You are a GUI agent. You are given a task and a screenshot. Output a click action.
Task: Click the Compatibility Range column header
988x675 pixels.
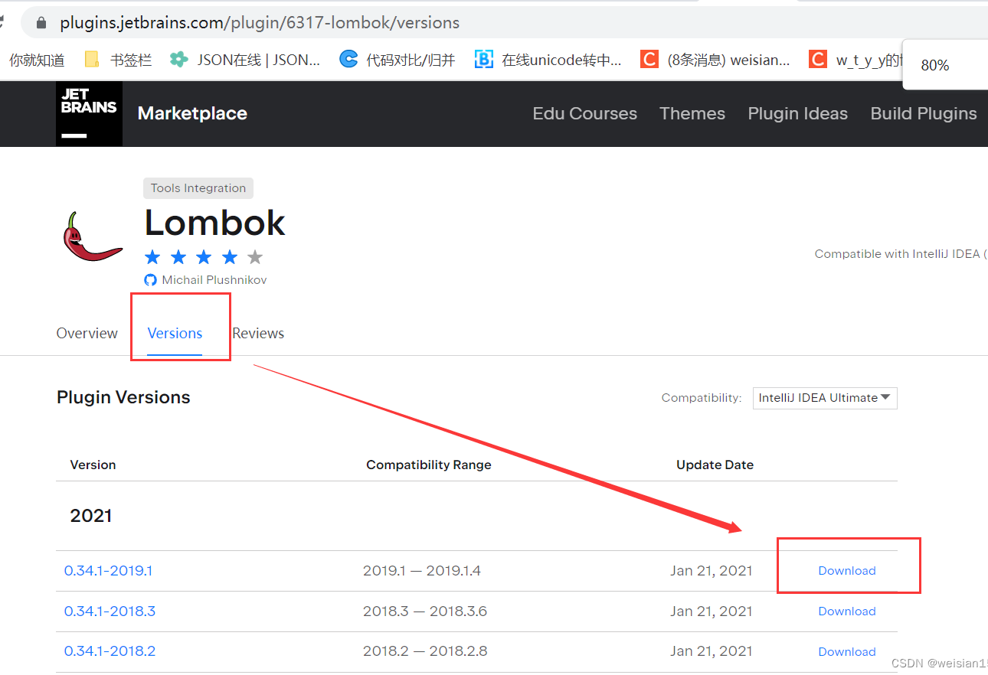429,465
